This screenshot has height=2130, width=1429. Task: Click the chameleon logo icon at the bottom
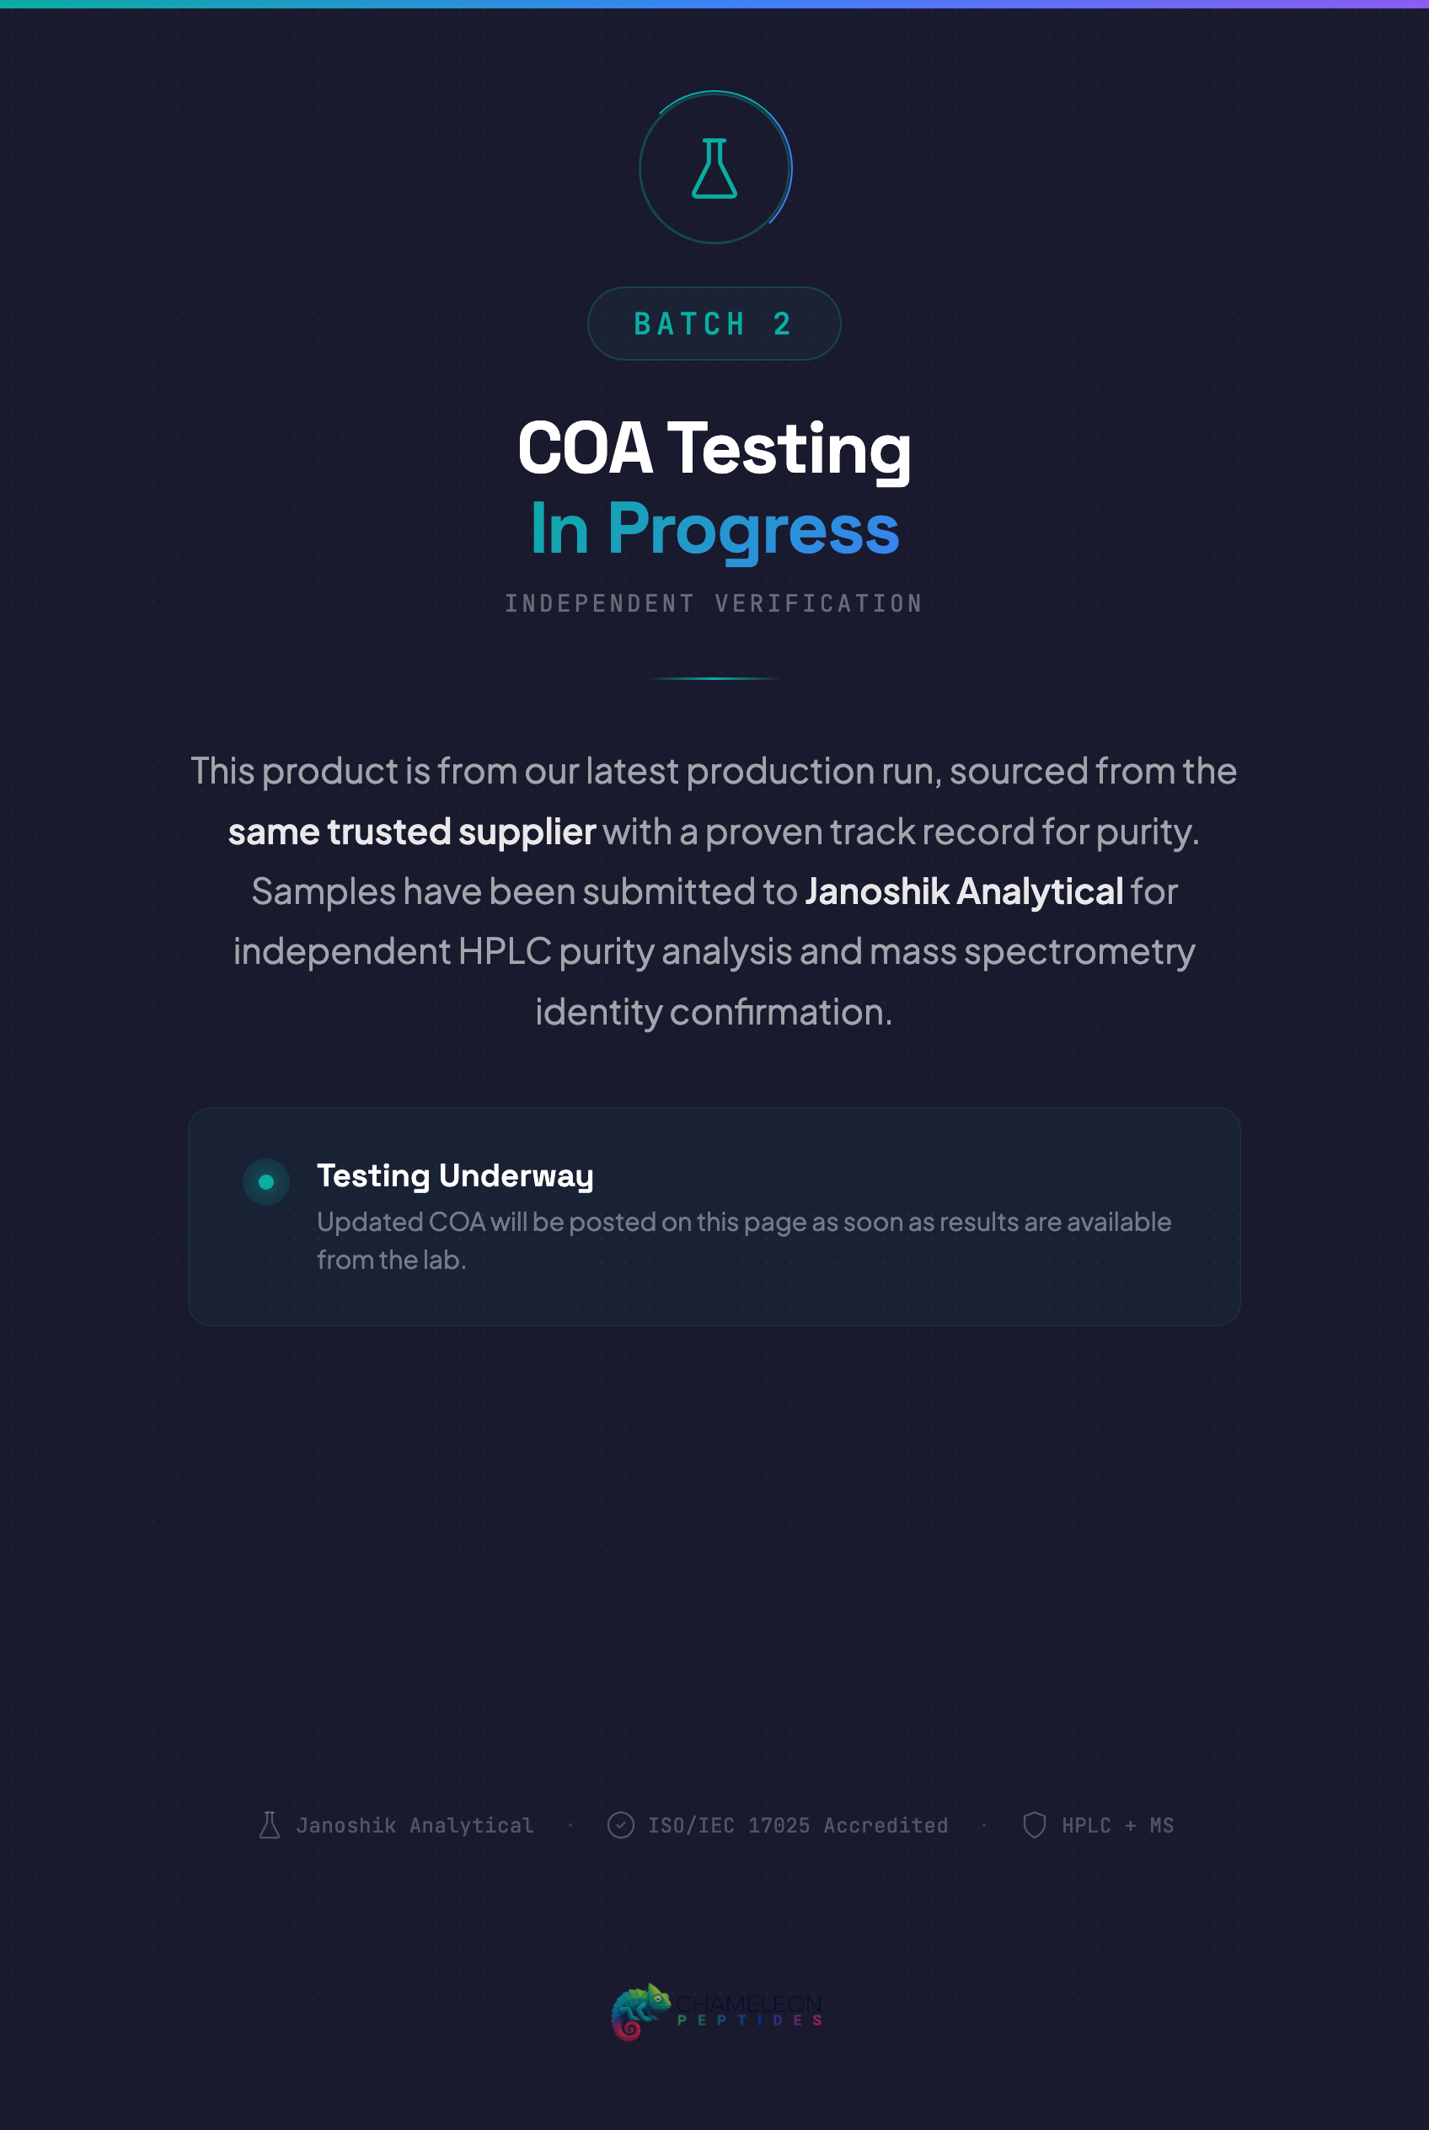click(640, 2010)
